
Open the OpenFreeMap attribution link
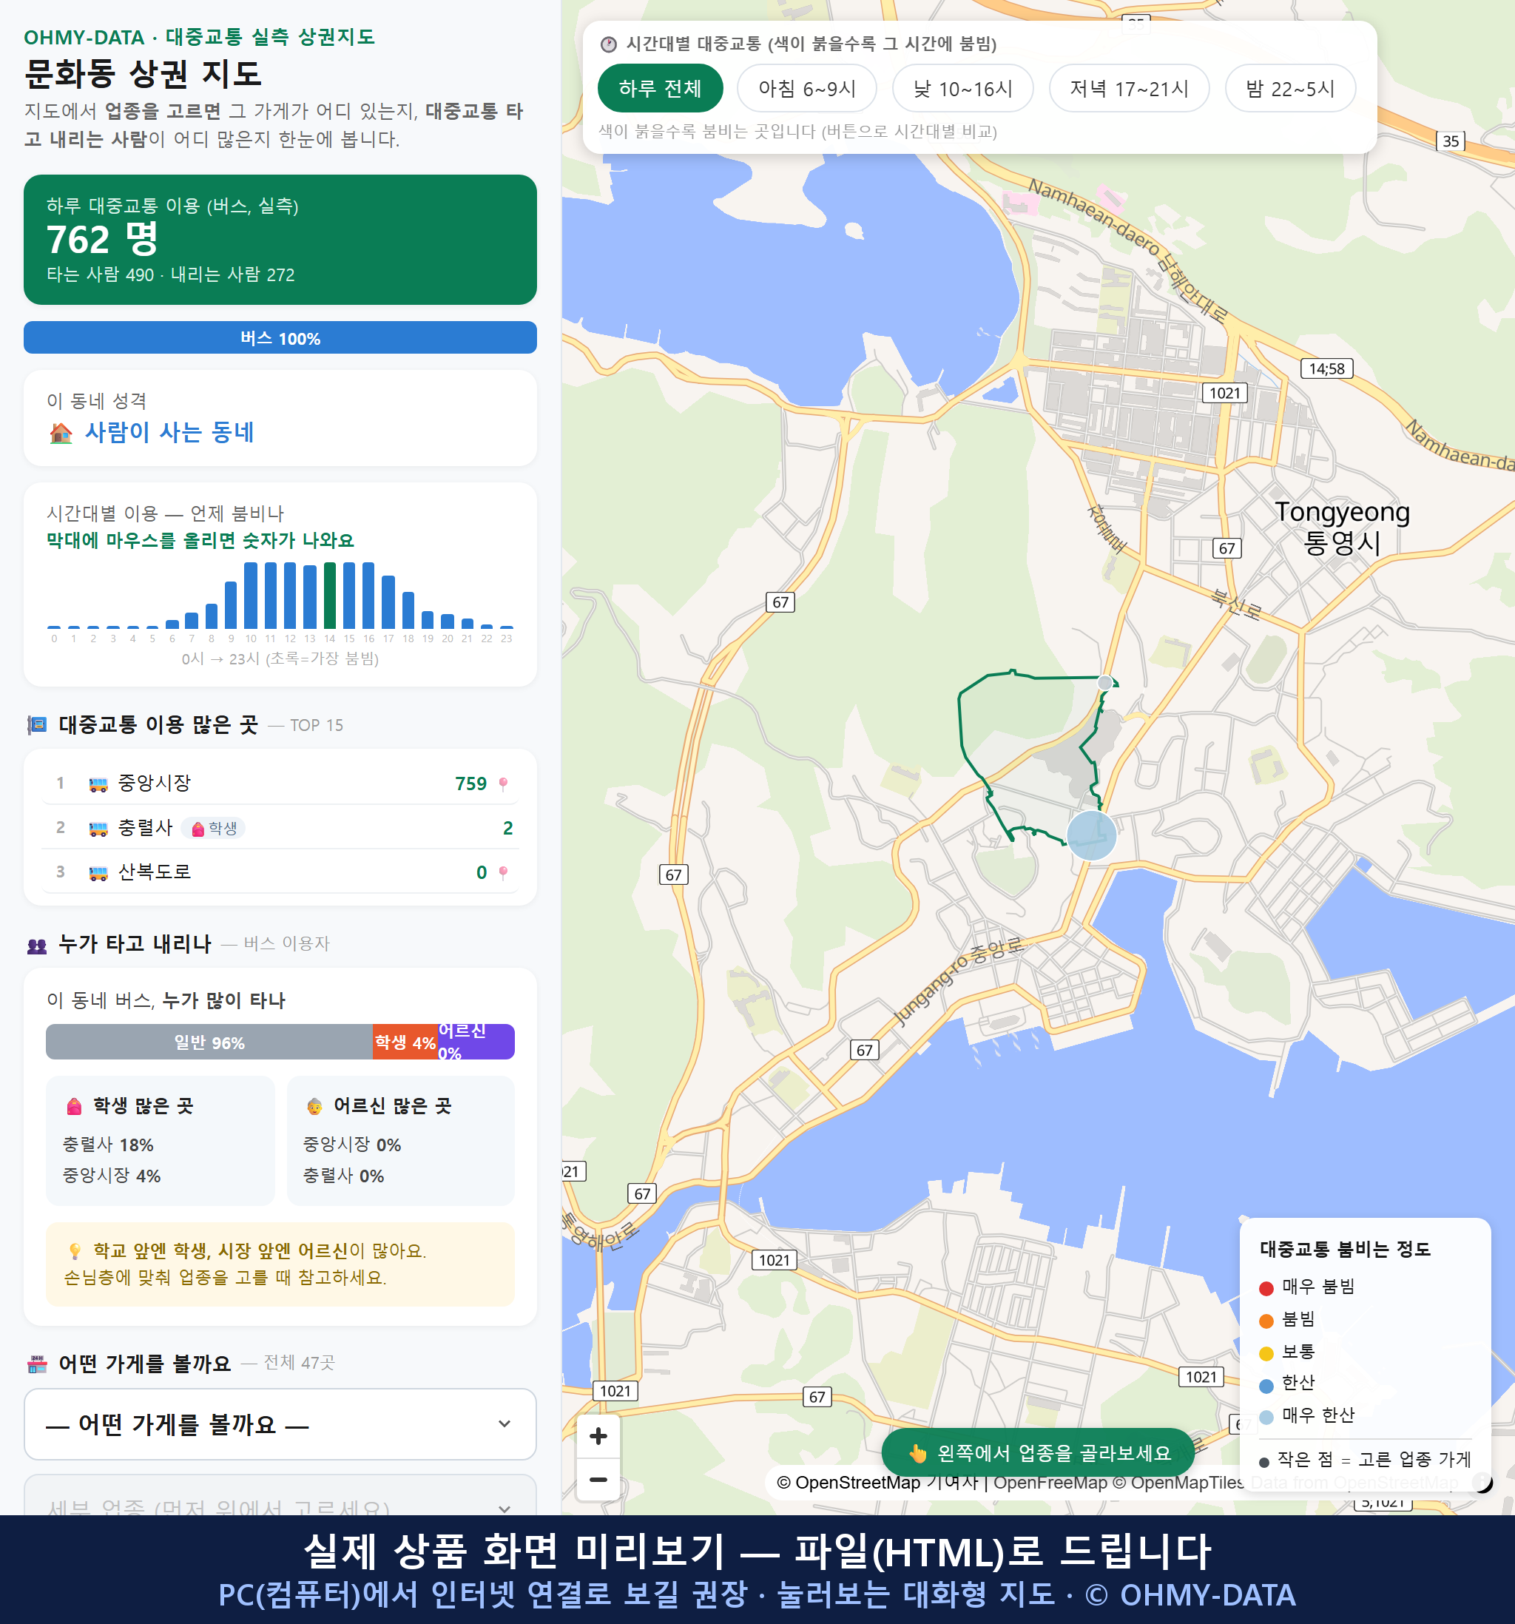pyautogui.click(x=1050, y=1482)
